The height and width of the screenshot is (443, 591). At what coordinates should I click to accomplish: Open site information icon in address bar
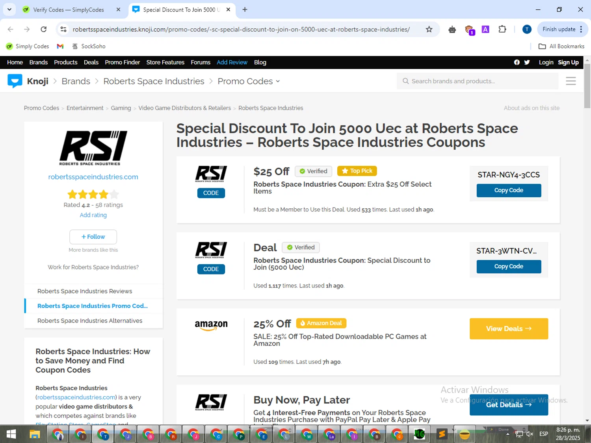click(x=63, y=29)
